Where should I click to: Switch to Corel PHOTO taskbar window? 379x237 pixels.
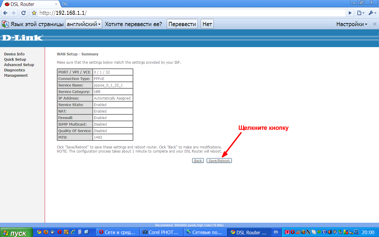(x=161, y=233)
